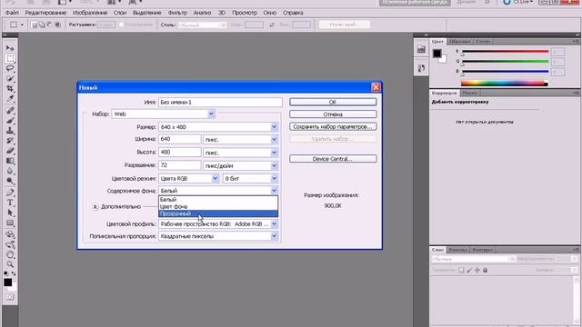
Task: Select the Eyedropper tool
Action: 10,99
